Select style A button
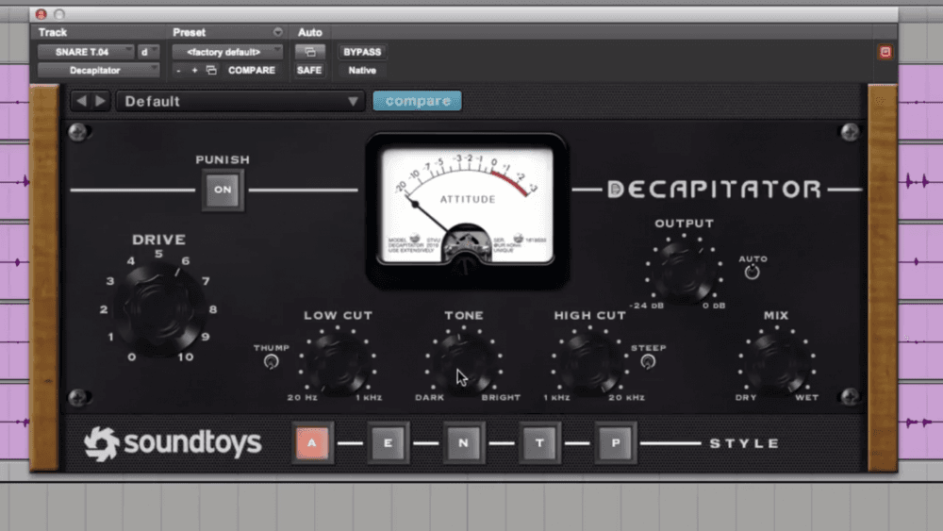Screen dimensions: 943x531 coord(312,443)
